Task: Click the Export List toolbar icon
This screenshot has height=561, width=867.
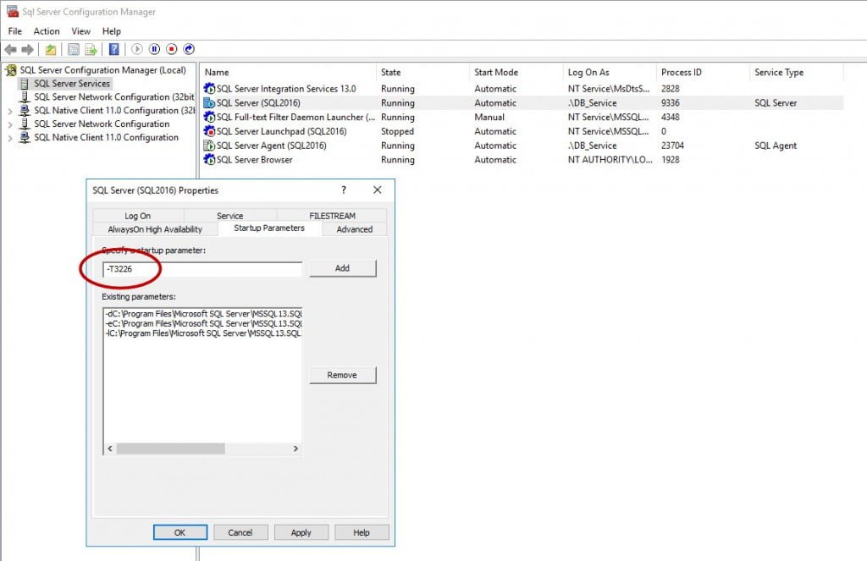Action: point(91,49)
